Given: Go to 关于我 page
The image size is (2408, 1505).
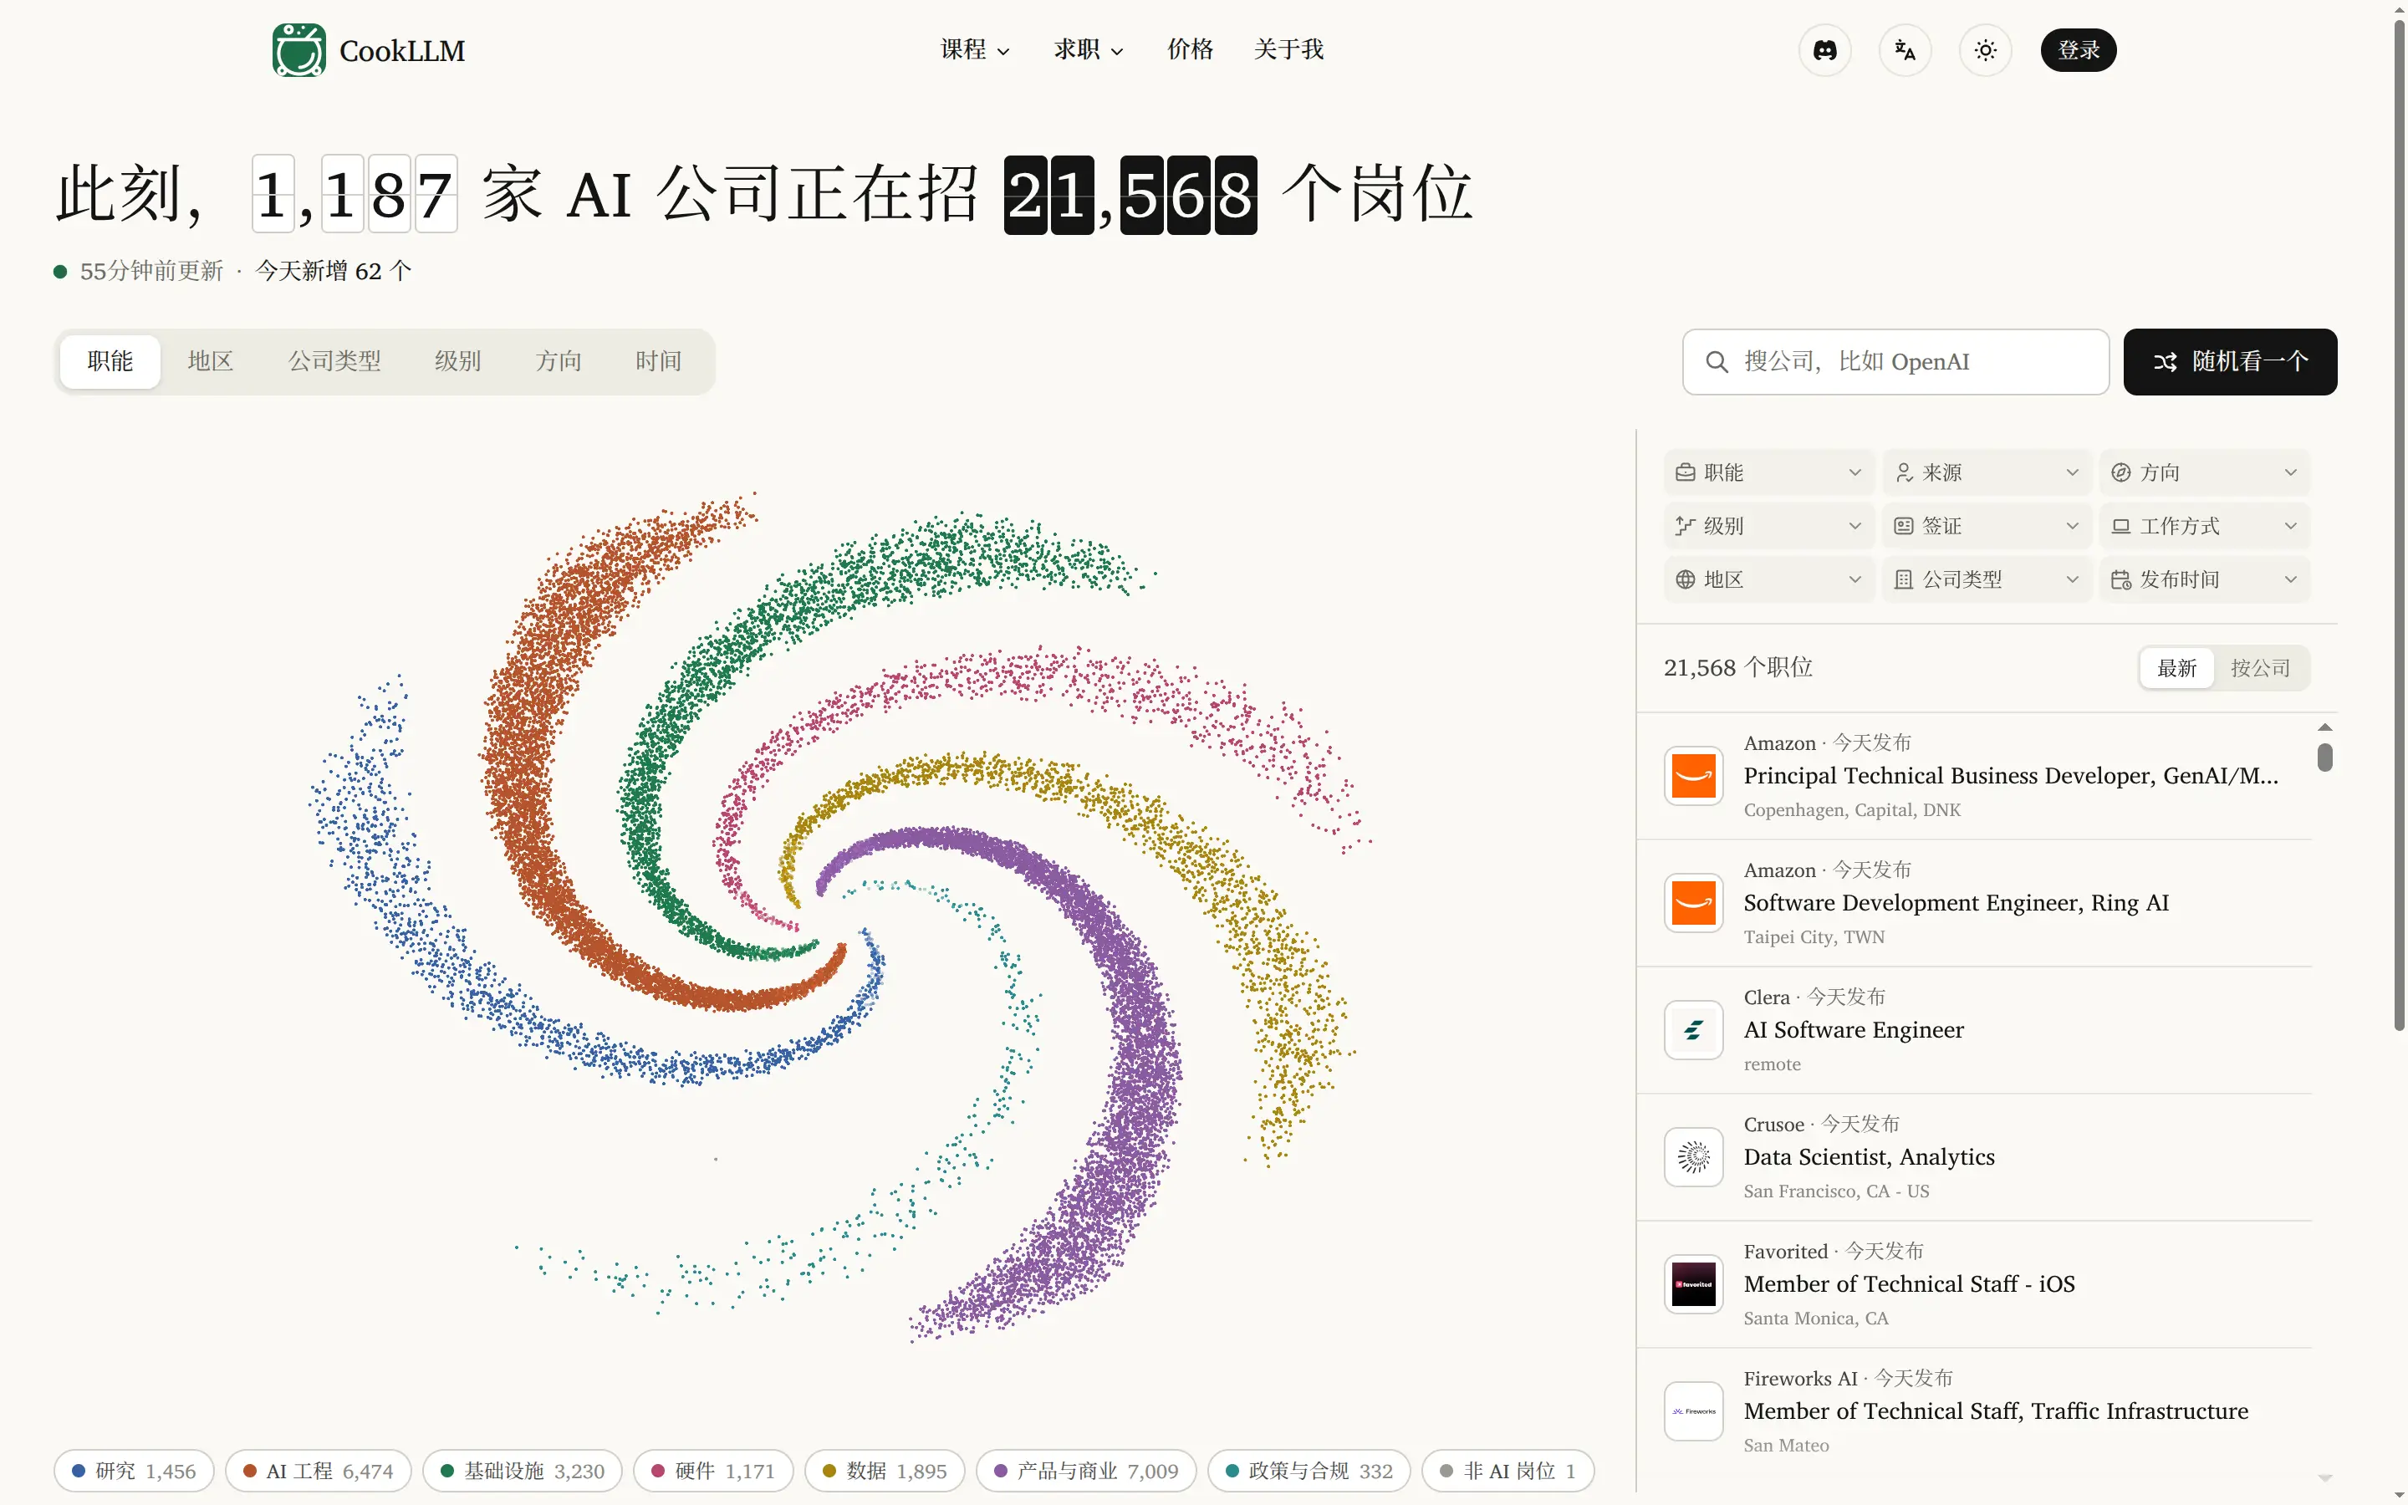Looking at the screenshot, I should click(x=1288, y=50).
